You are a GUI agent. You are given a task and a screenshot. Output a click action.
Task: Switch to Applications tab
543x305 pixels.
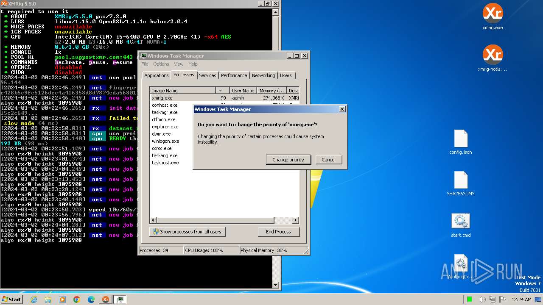156,75
